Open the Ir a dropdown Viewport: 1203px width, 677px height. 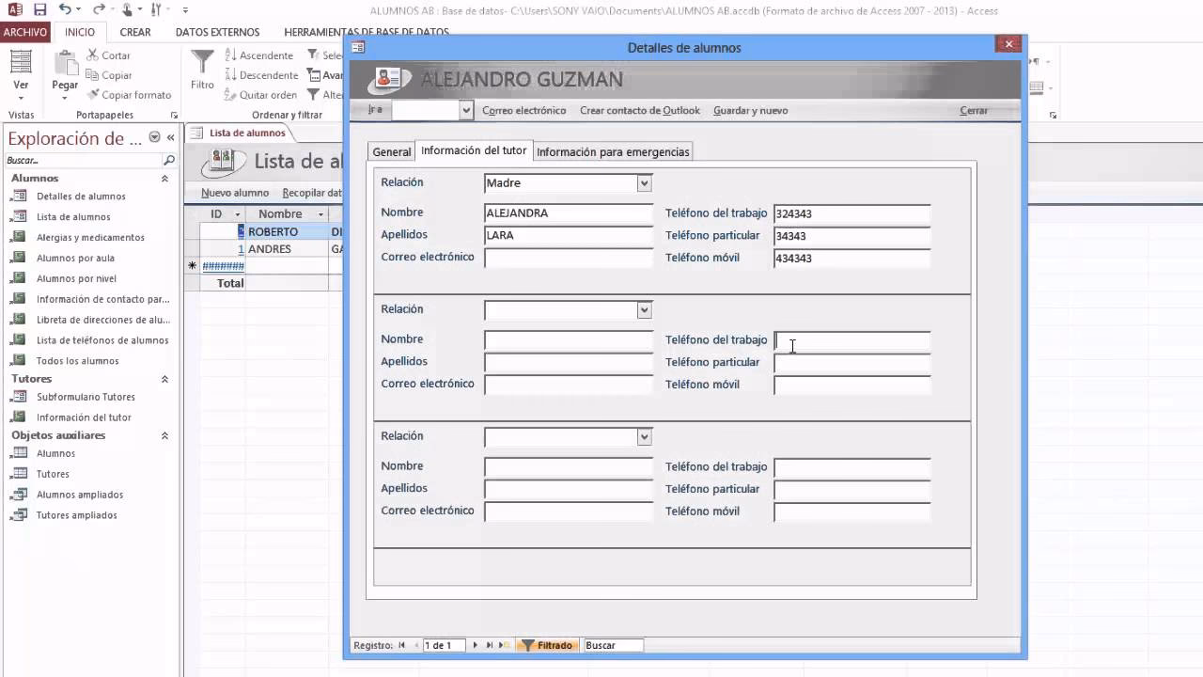(x=466, y=111)
